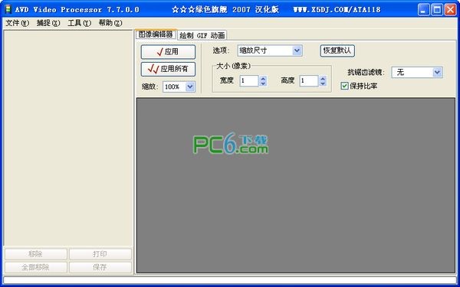This screenshot has height=287, width=460.
Task: Switch to the 图像编辑器 tab
Action: pyautogui.click(x=156, y=34)
